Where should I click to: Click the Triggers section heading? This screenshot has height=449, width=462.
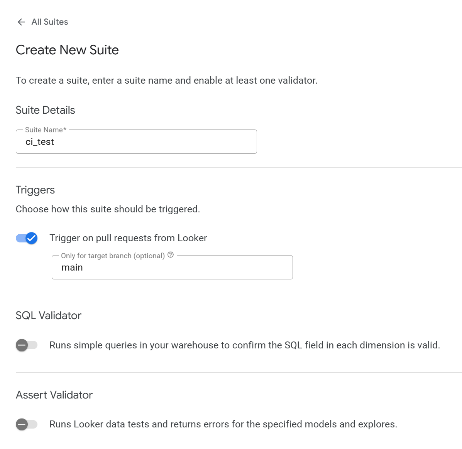(x=36, y=190)
